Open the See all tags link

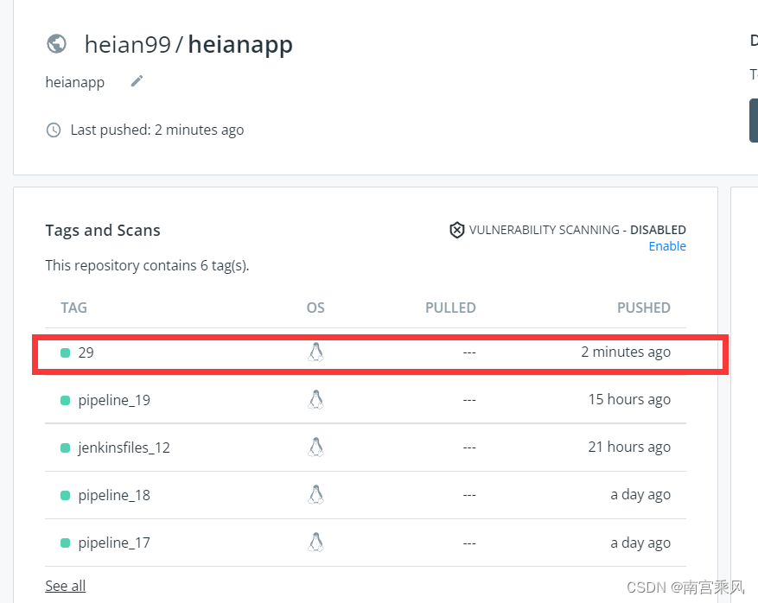pyautogui.click(x=66, y=586)
